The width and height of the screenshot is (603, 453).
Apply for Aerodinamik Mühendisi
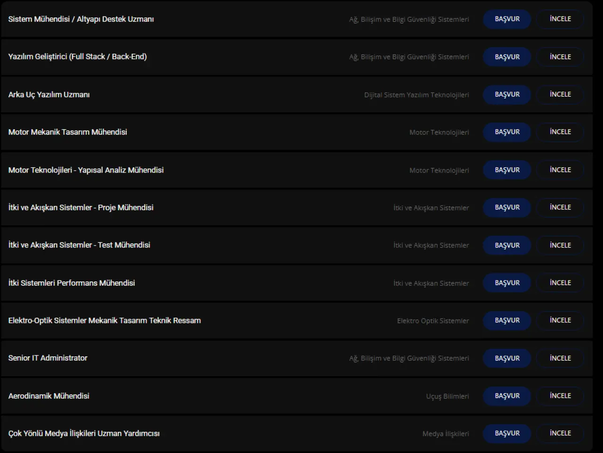[507, 396]
